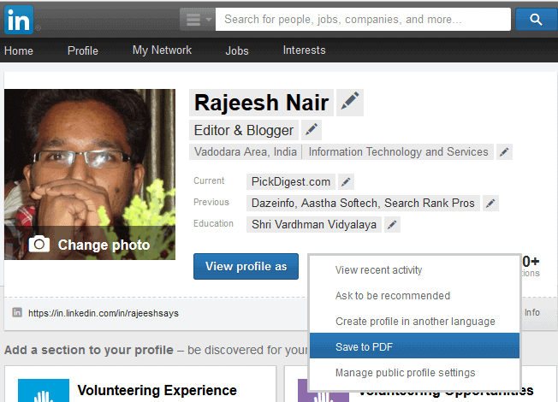Edit name Rajeesh Nair pencil icon
The width and height of the screenshot is (558, 402).
(350, 102)
